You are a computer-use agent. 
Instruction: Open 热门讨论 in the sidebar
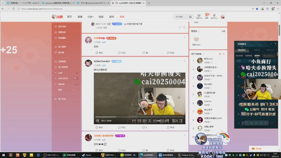point(60,99)
